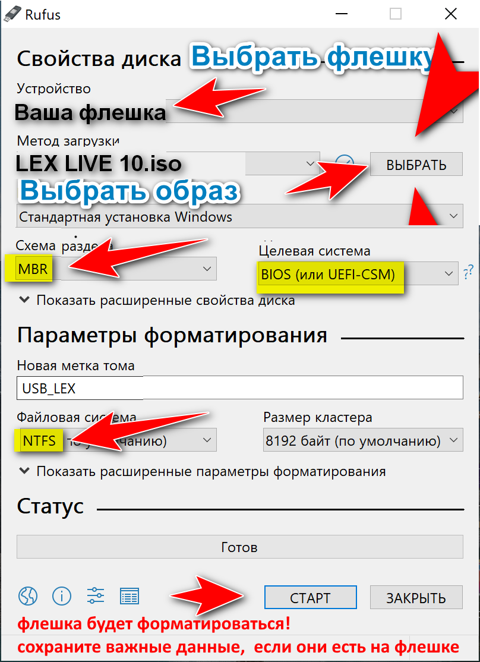Open the About info icon

(x=62, y=597)
